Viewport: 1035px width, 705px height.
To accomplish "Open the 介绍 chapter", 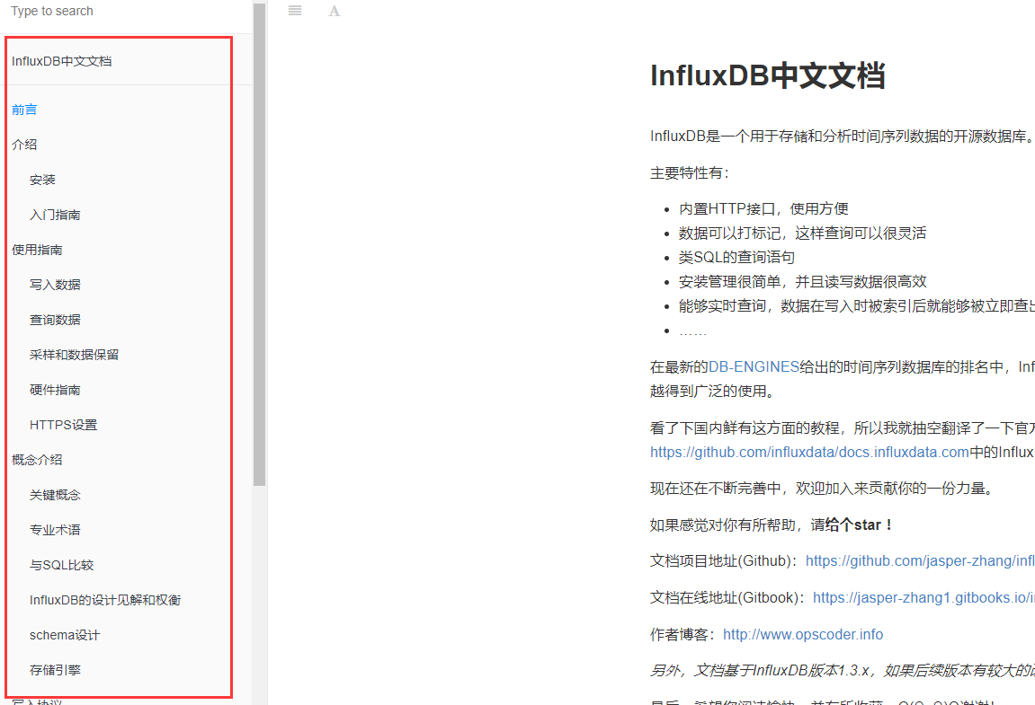I will tap(24, 145).
